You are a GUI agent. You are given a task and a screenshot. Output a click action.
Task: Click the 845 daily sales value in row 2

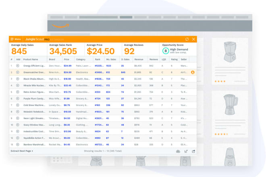pos(123,72)
